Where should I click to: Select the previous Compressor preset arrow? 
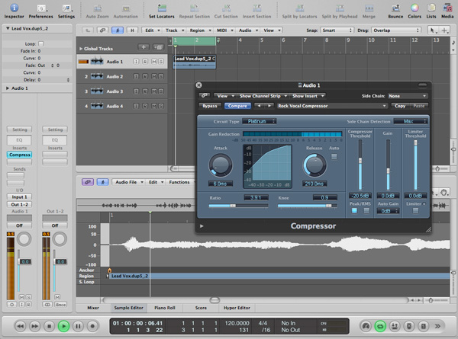pos(259,106)
